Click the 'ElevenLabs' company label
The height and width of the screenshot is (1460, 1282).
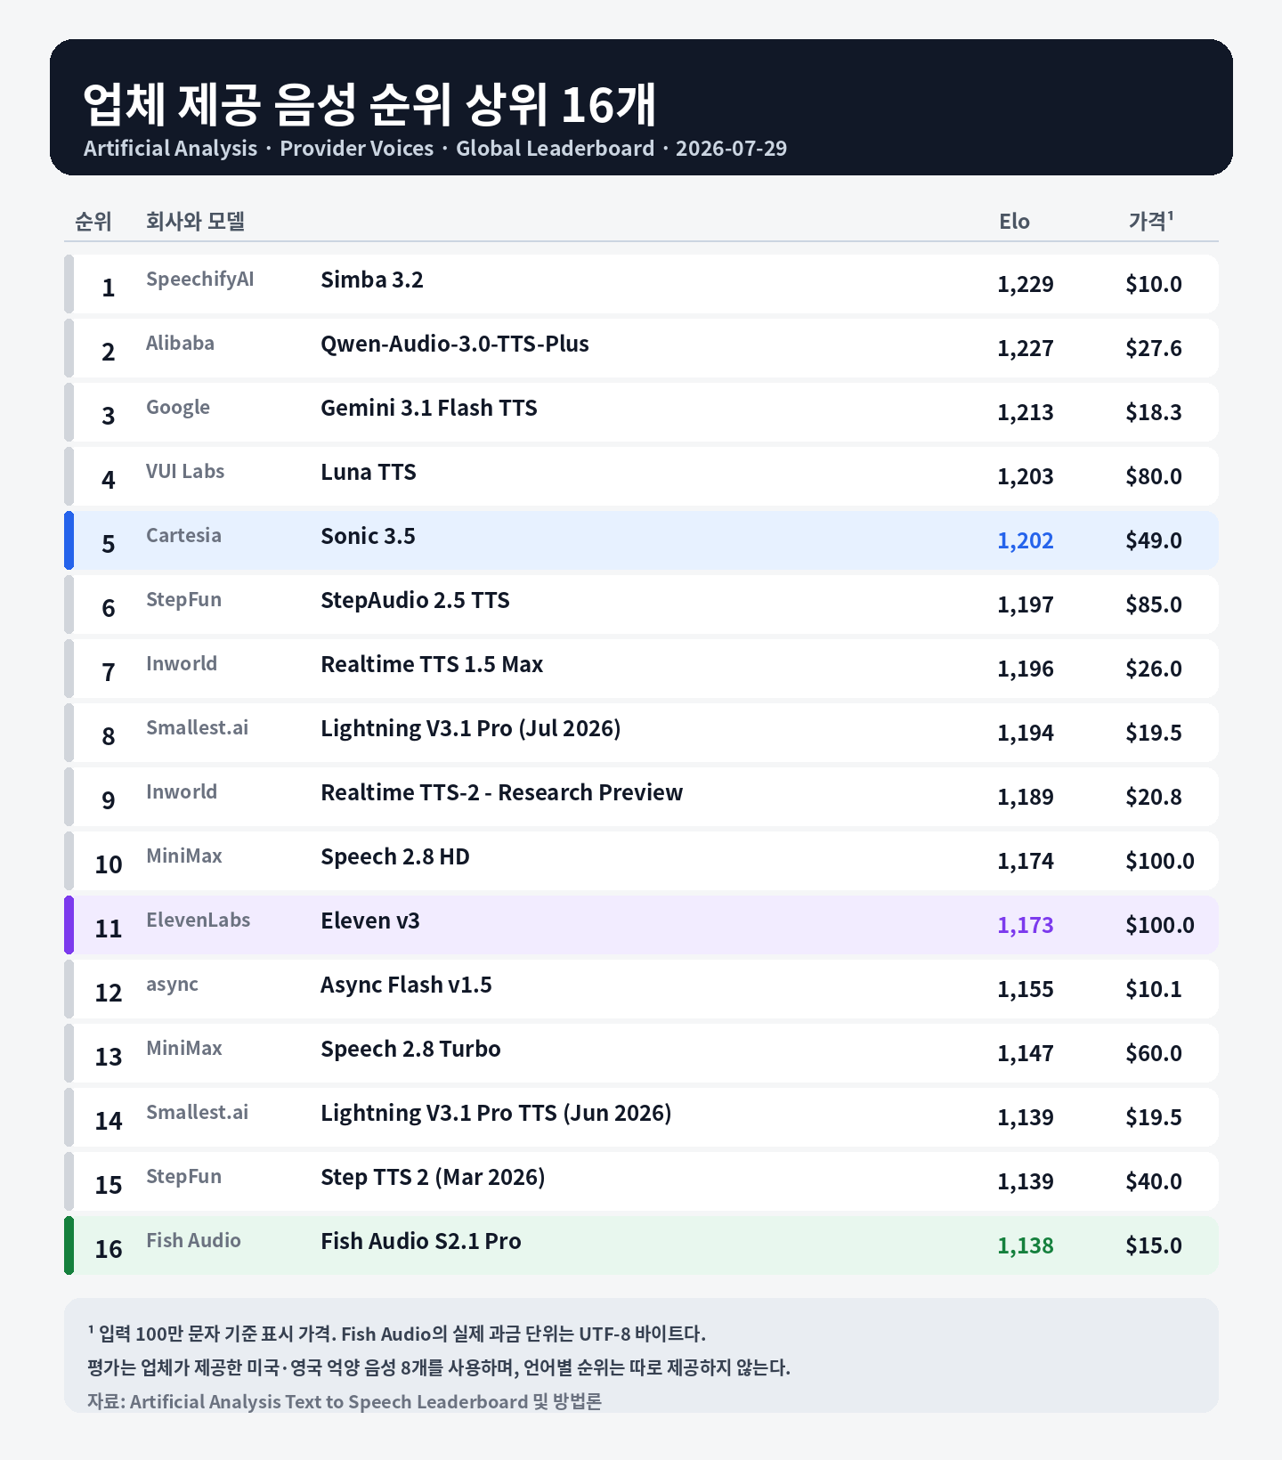point(199,920)
